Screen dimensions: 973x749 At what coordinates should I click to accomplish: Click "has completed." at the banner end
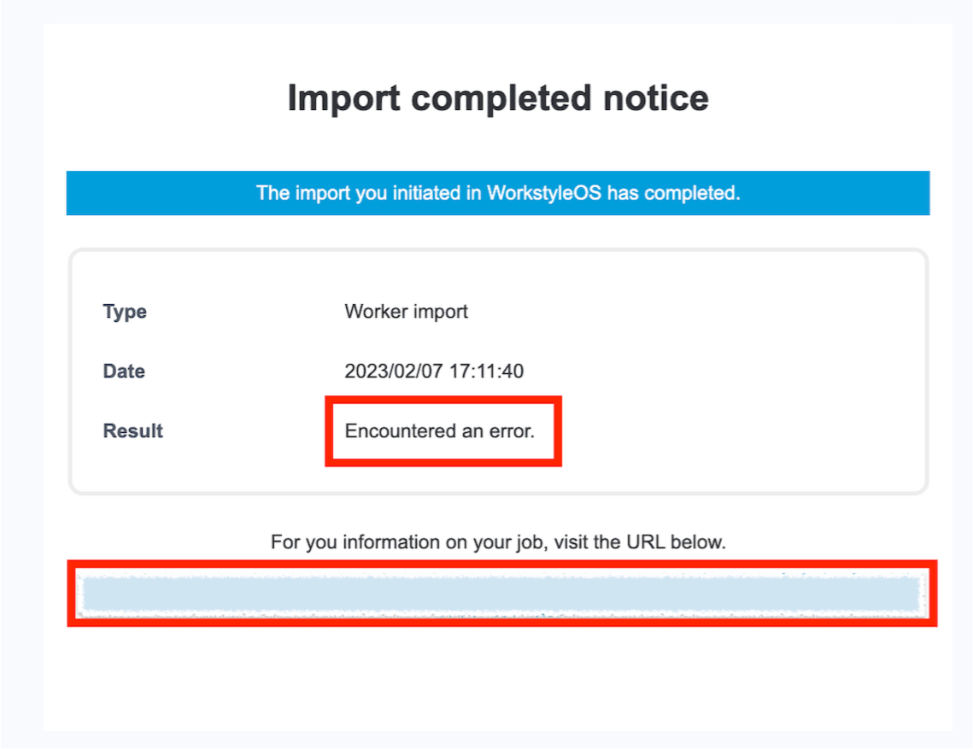point(673,193)
